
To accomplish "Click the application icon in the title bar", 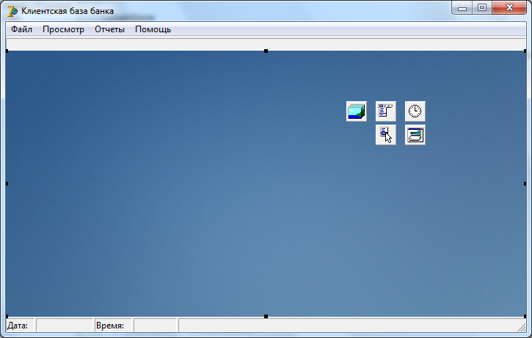I will [x=12, y=11].
